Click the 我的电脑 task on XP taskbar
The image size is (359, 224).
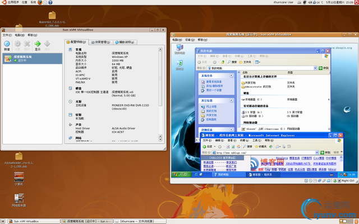click(x=228, y=175)
